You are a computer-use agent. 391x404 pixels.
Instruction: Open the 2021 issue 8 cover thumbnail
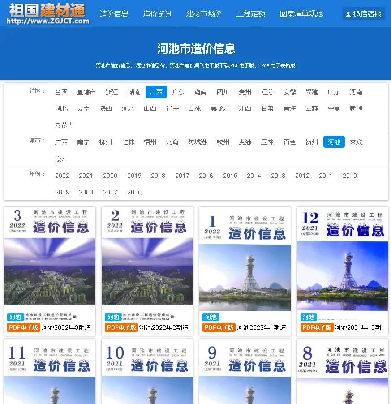point(343,372)
